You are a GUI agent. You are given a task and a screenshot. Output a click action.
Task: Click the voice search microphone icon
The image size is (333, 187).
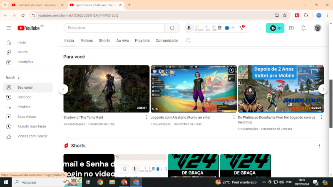coord(189,28)
